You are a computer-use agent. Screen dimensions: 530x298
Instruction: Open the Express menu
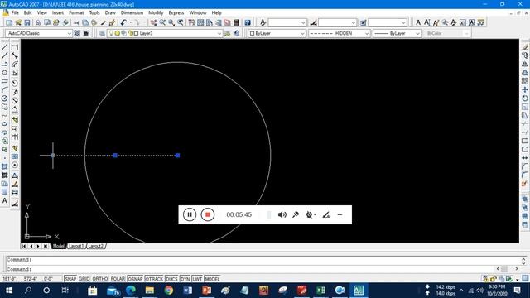pos(176,13)
